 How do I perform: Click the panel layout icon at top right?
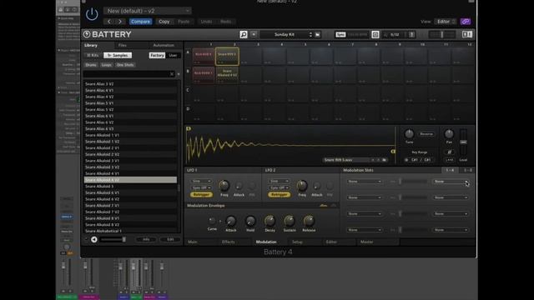(x=467, y=34)
